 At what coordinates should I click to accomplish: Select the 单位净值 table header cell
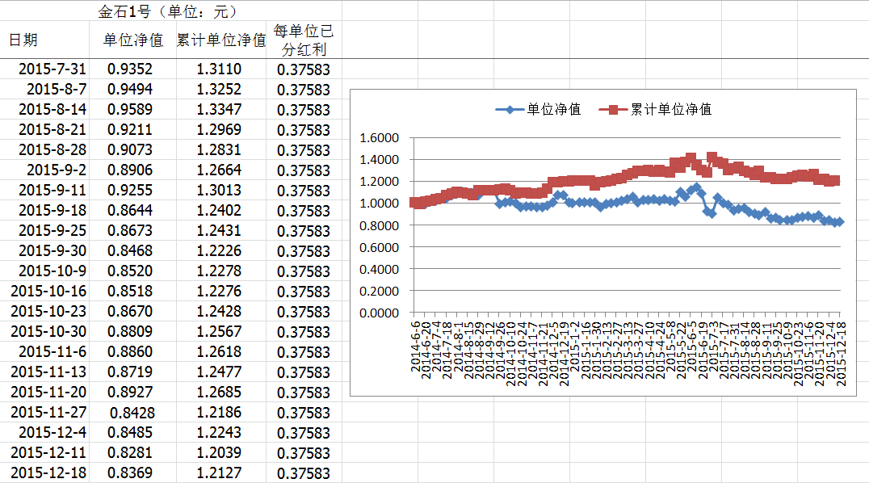click(x=132, y=40)
